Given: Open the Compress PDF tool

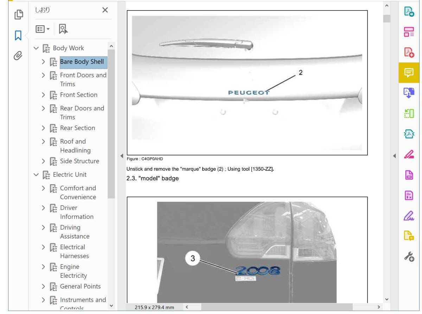Looking at the screenshot, I should [409, 134].
